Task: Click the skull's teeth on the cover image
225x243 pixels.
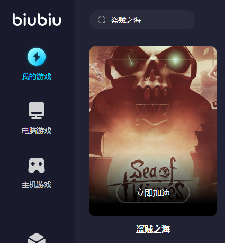Action: [156, 92]
